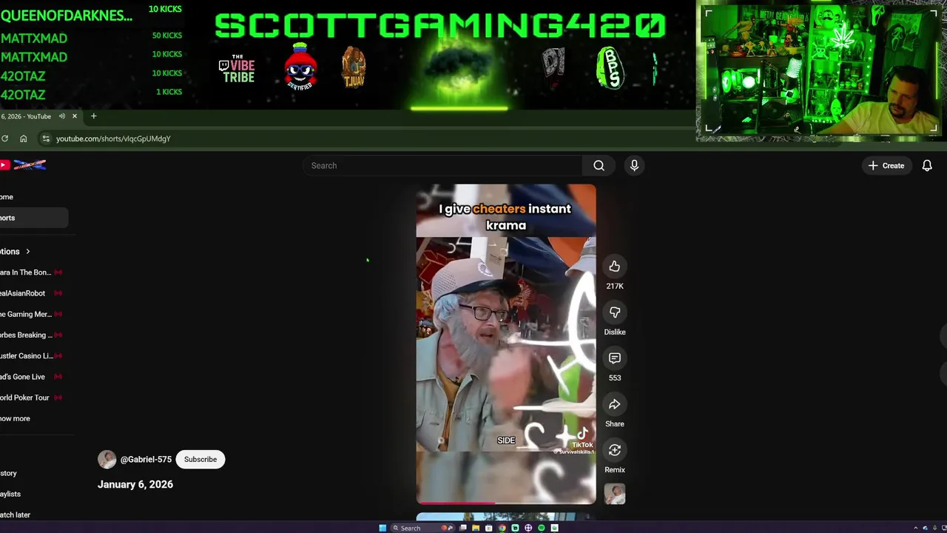The height and width of the screenshot is (533, 947).
Task: Click the Dislike thumbs-down icon
Action: click(x=614, y=312)
